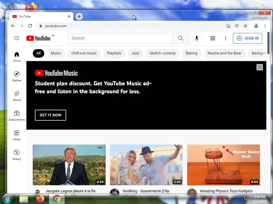The image size is (273, 204).
Task: Select the Jazz filter chip
Action: pyautogui.click(x=135, y=53)
